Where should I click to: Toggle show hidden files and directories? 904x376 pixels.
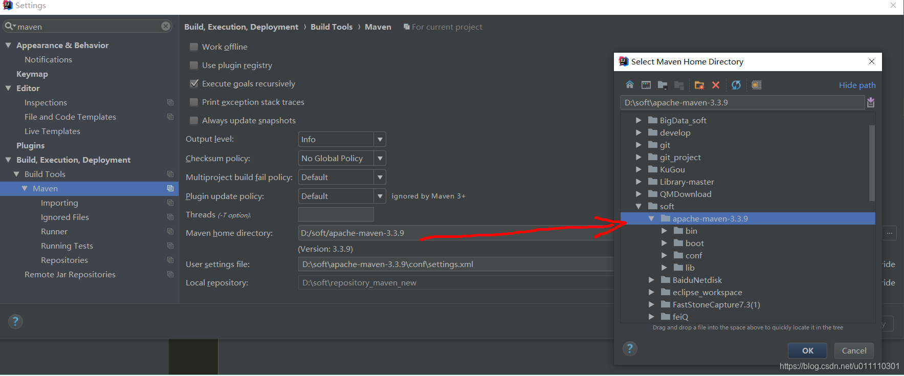757,85
